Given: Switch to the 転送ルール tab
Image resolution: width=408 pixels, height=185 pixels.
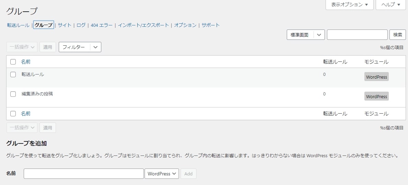Looking at the screenshot, I should [18, 25].
